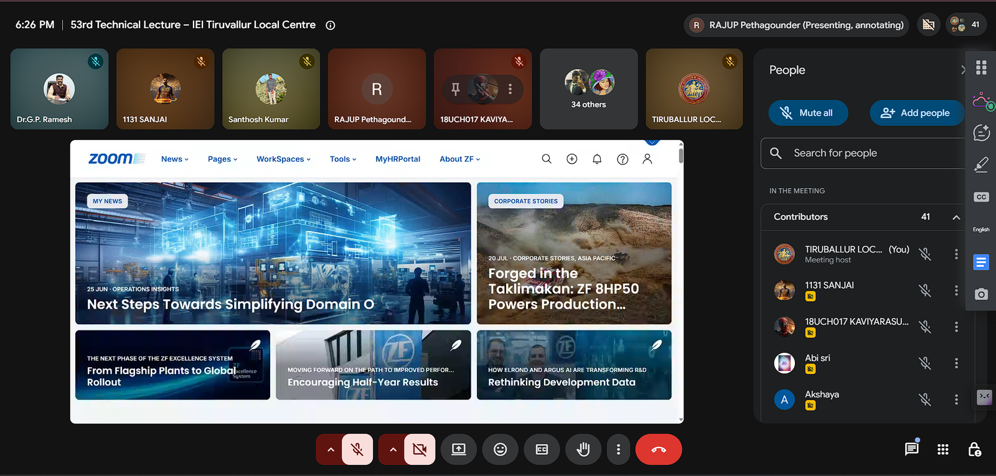Open the participant count chip showing 41
996x476 pixels.
965,25
